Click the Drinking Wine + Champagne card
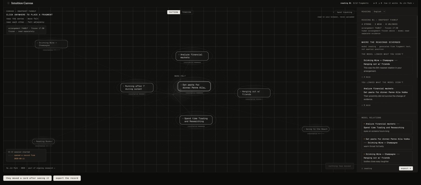This screenshot has width=421, height=185. point(51,44)
